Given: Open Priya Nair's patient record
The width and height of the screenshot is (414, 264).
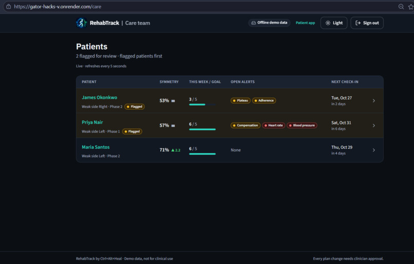Looking at the screenshot, I should tap(92, 122).
